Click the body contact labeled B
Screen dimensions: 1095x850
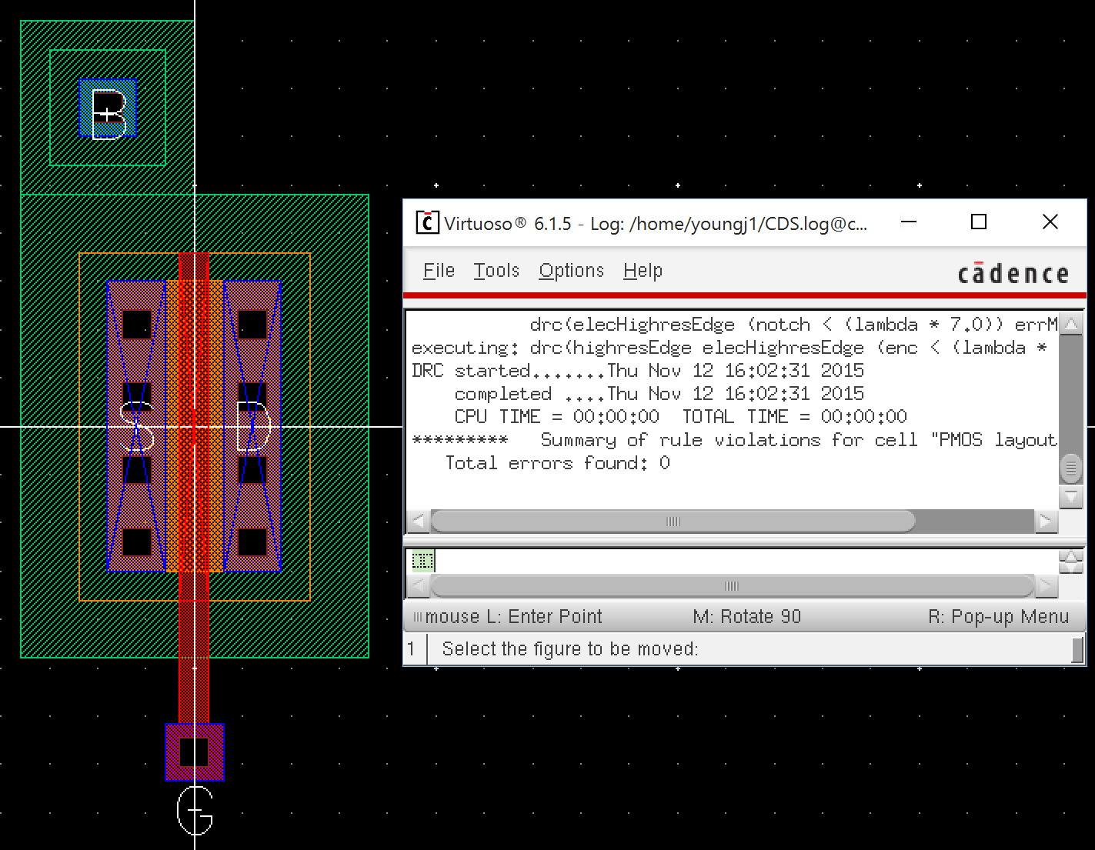108,108
